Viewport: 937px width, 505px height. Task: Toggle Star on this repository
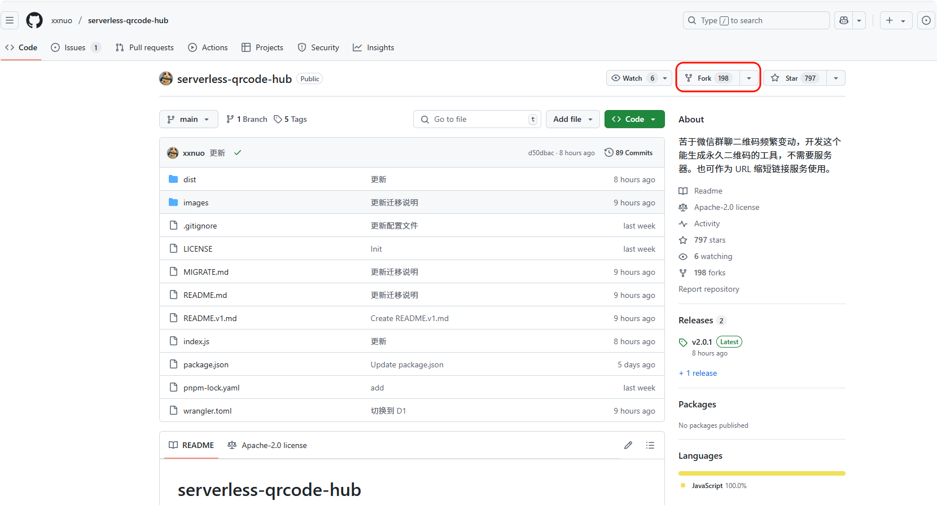tap(795, 78)
